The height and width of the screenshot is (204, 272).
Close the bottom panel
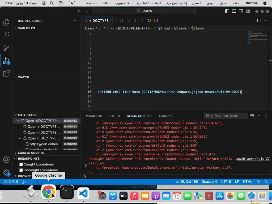click(266, 116)
